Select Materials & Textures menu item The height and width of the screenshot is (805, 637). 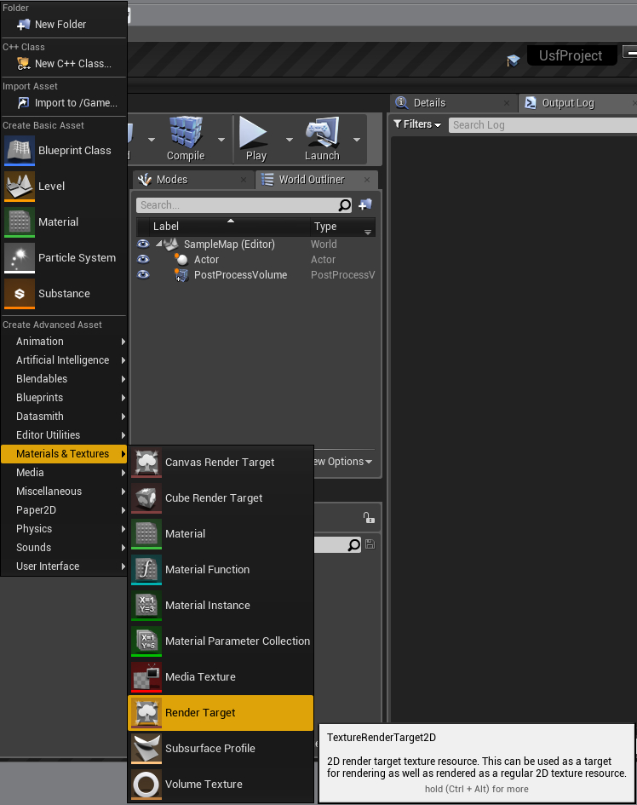pyautogui.click(x=64, y=454)
